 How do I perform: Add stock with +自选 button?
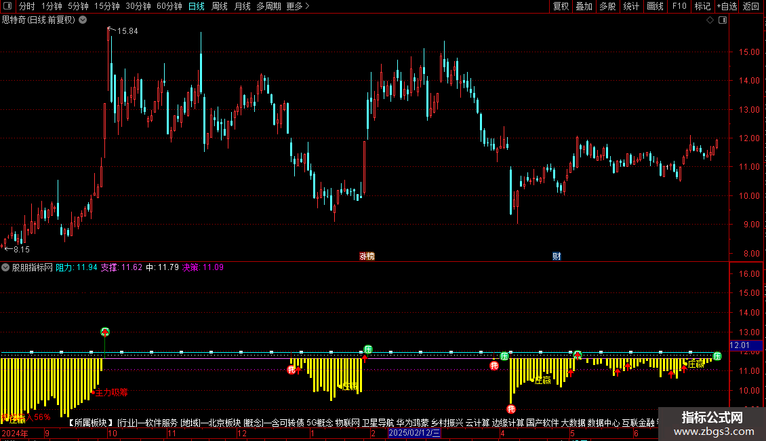click(727, 6)
